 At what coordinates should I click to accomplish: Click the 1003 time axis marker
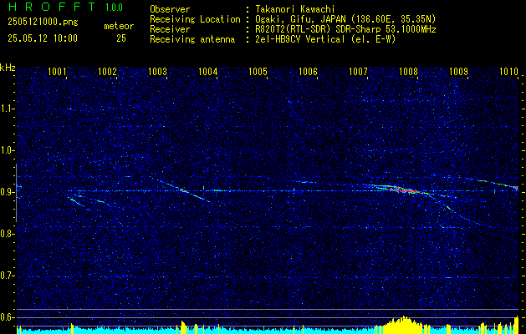[157, 71]
